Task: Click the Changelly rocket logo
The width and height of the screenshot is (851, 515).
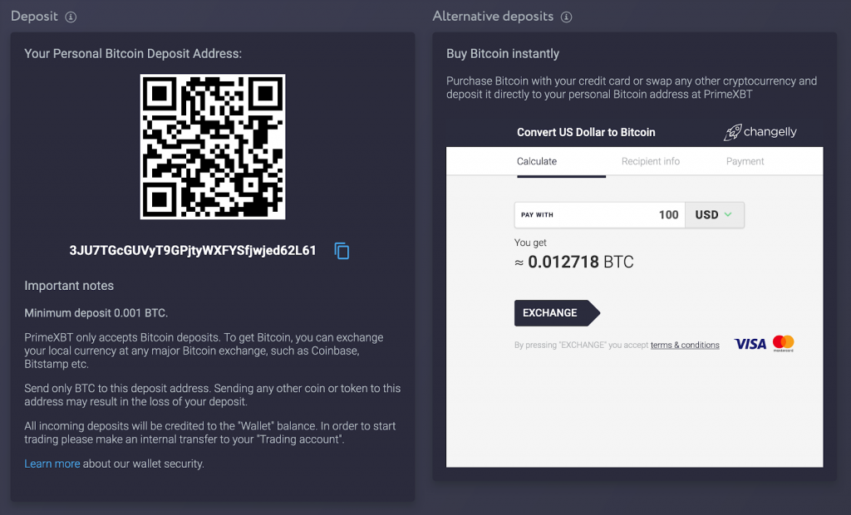Action: [732, 132]
